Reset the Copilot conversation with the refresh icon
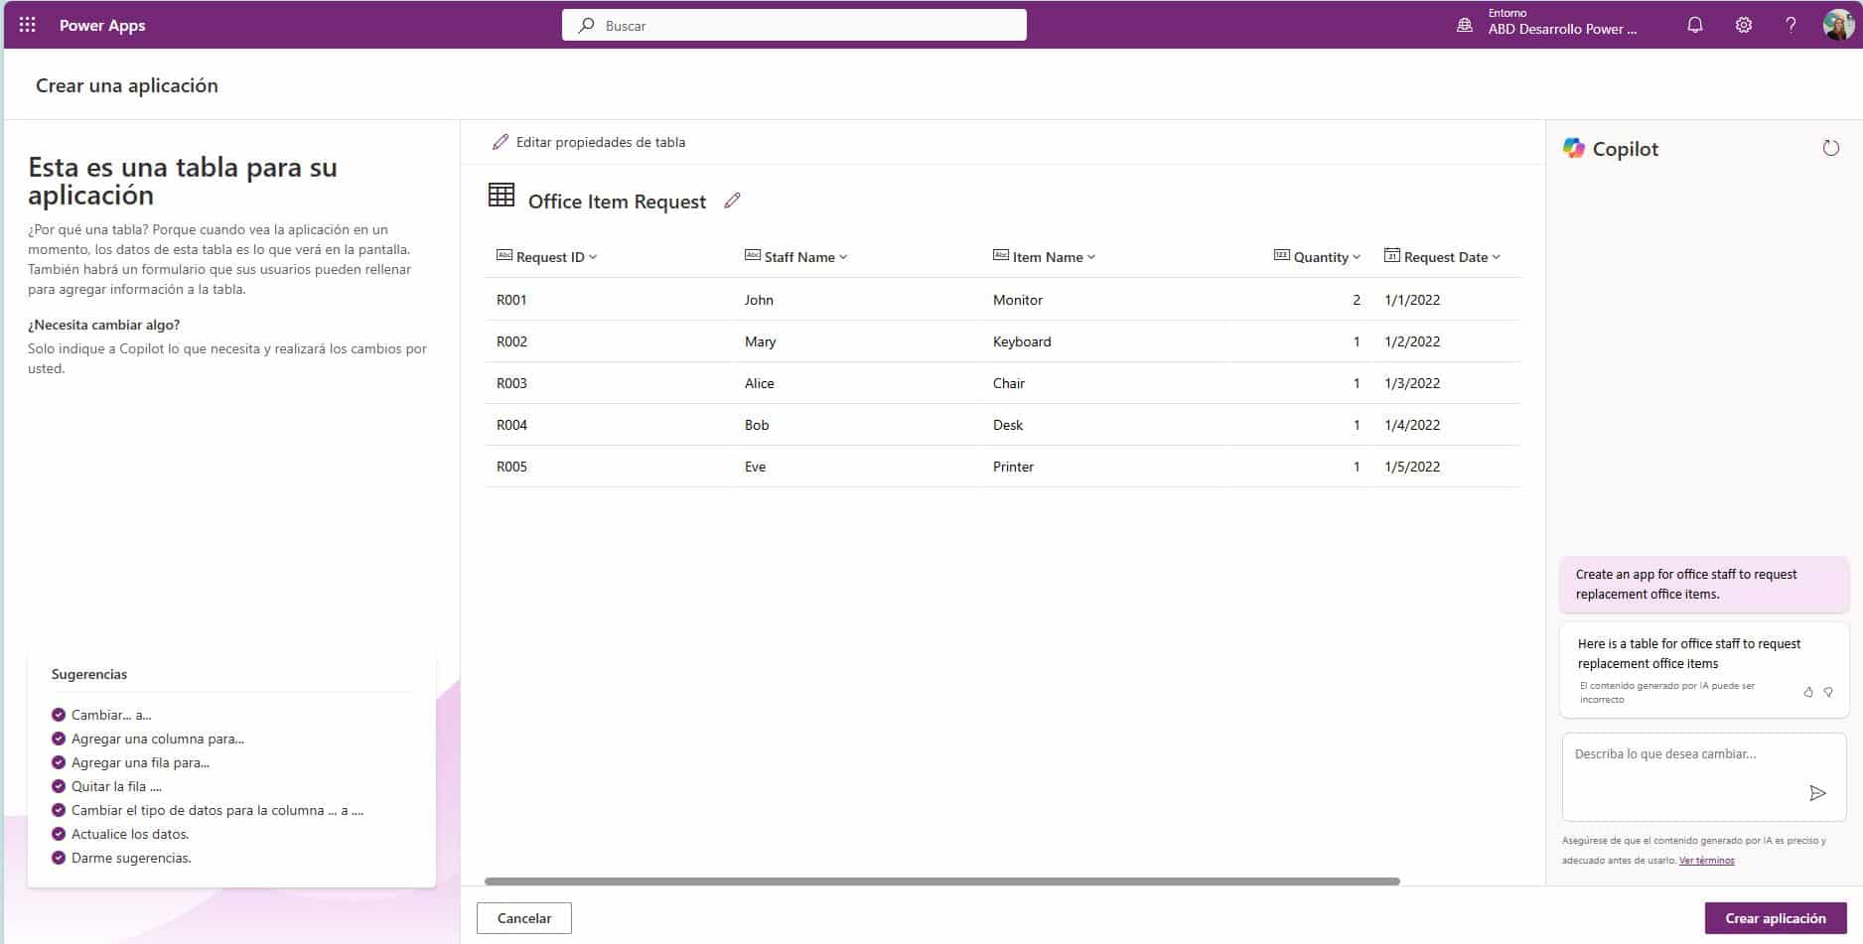 (x=1831, y=148)
